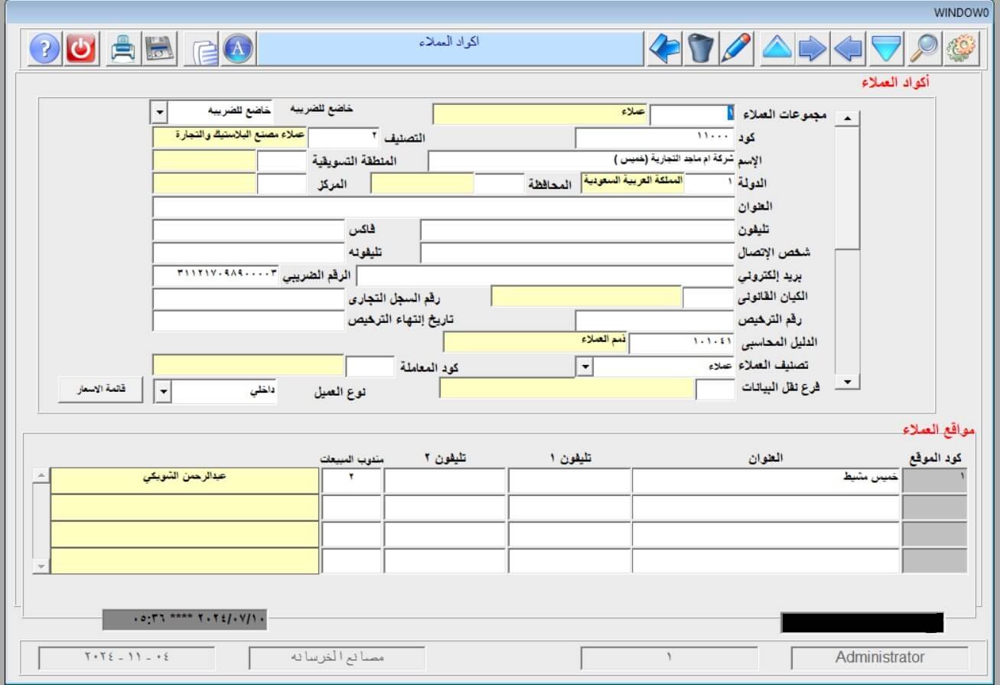Click the copy documents icon
The height and width of the screenshot is (685, 1000).
click(205, 51)
